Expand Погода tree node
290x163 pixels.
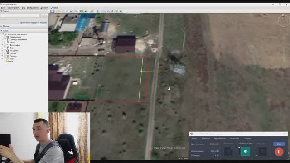pos(2,53)
